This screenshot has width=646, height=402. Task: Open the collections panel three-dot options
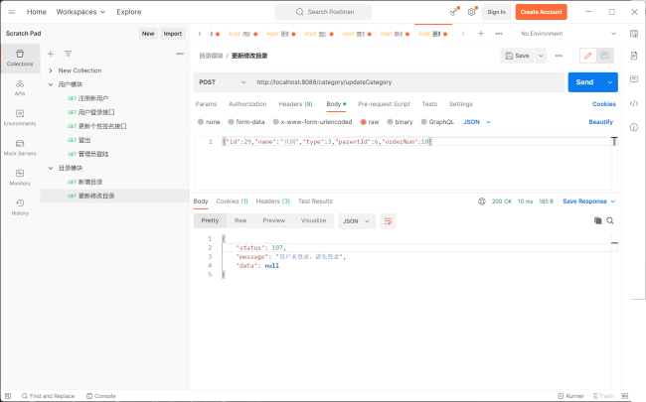(180, 54)
